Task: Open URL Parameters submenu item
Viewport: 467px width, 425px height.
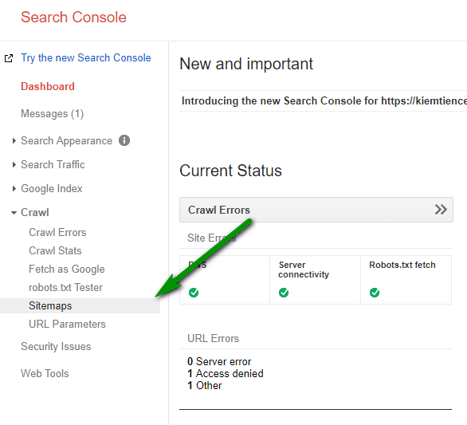Action: (x=67, y=325)
